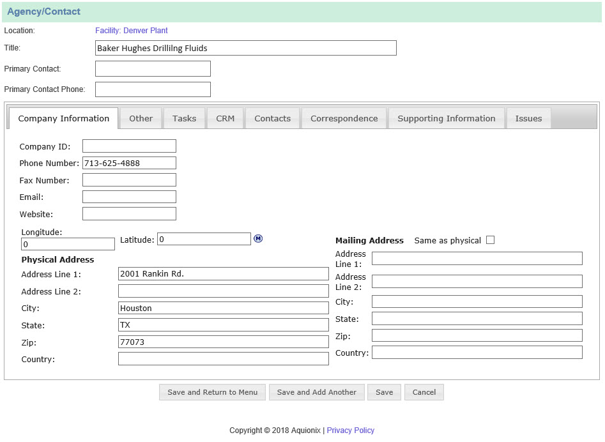Click the physical City field containing Houston

224,308
